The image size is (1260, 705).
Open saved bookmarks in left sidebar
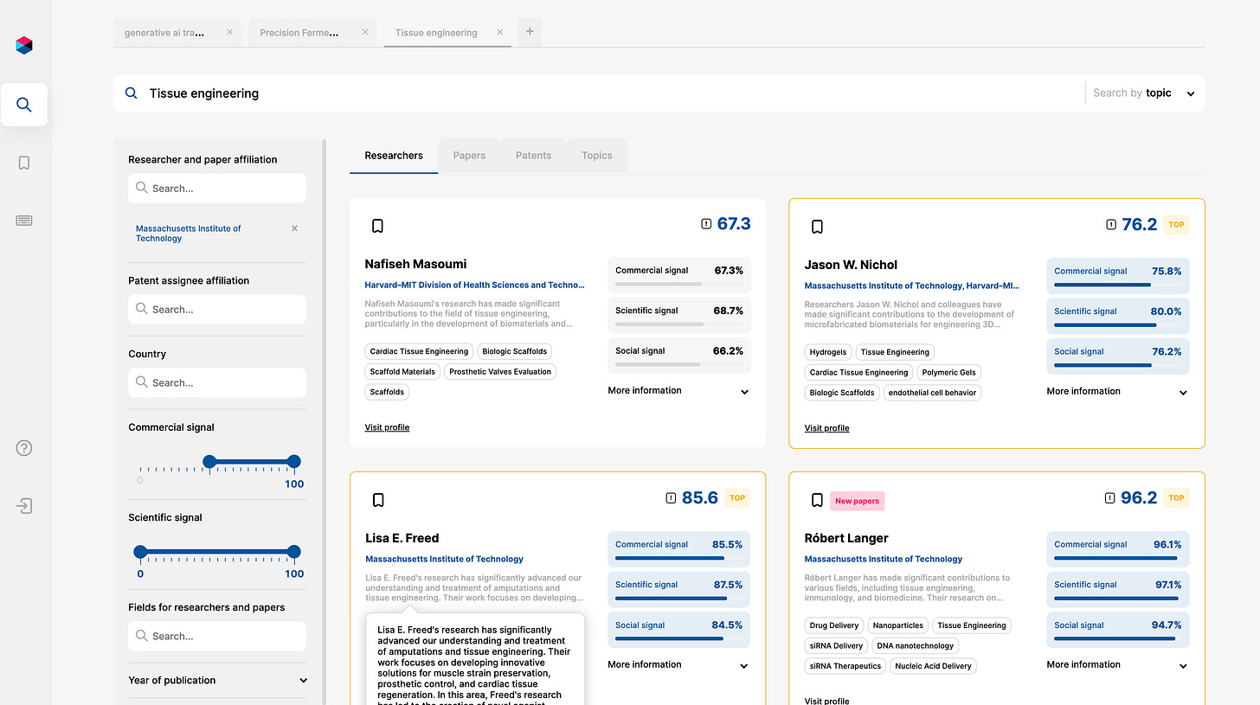24,163
